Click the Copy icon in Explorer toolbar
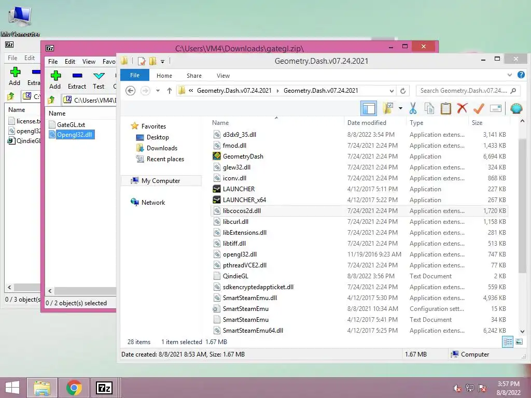The image size is (531, 398). tap(429, 108)
